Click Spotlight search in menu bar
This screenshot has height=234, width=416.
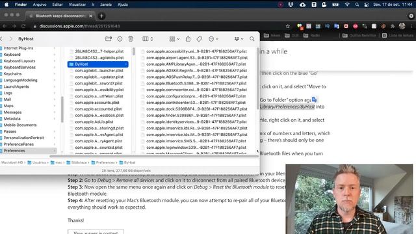(357, 5)
